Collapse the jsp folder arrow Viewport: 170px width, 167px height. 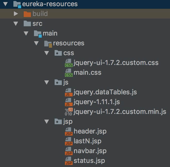point(47,122)
